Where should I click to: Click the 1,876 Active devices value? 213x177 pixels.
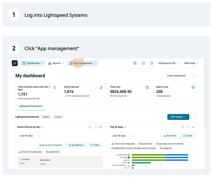tap(69, 92)
